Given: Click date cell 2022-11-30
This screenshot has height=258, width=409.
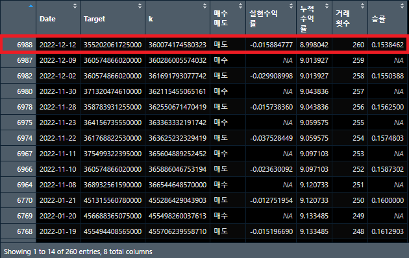Looking at the screenshot, I should 58,91.
